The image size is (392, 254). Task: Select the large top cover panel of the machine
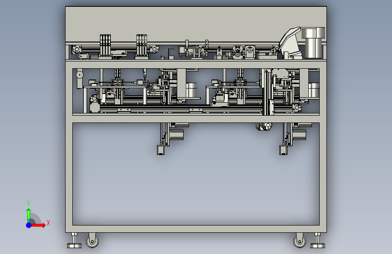pyautogui.click(x=196, y=24)
